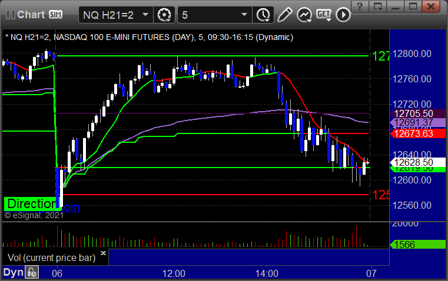Screen dimensions: 448x281
Task: Click the 12600.00 price axis label
Action: (x=412, y=180)
